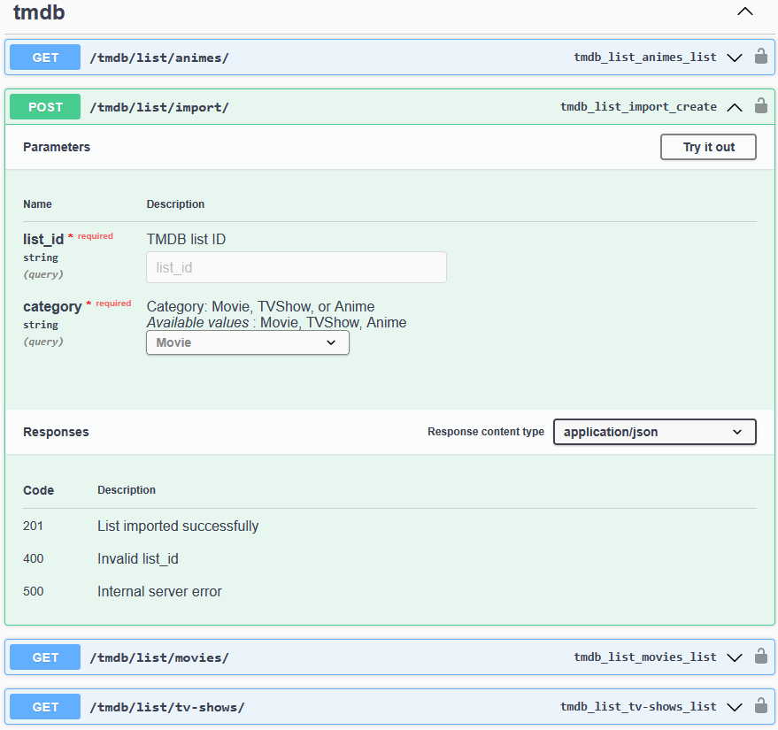
Task: Click the Code column header
Action: tap(38, 490)
